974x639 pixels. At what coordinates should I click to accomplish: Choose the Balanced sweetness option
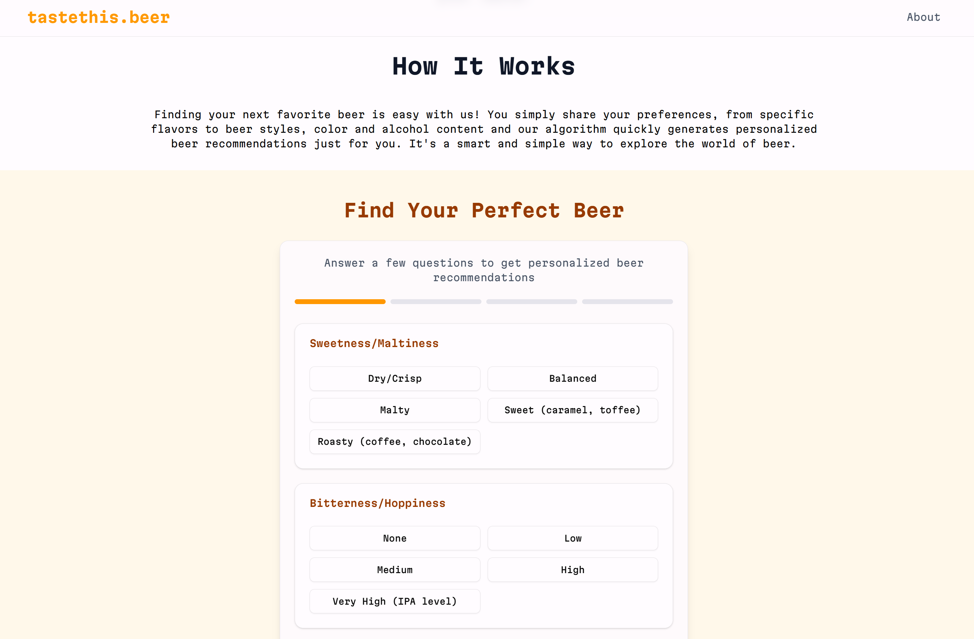point(572,379)
